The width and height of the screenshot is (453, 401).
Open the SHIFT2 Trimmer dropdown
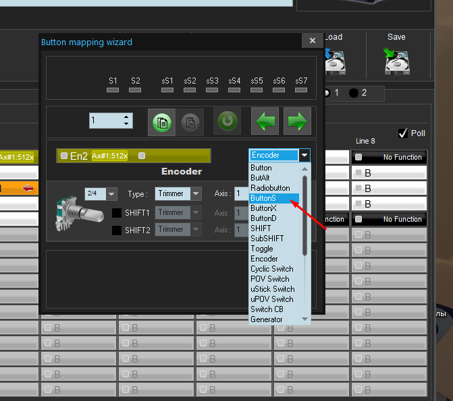coord(196,229)
